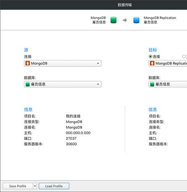Viewport: 187px width, 192px height.
Task: Click the source 连接 label
Action: pos(28,57)
